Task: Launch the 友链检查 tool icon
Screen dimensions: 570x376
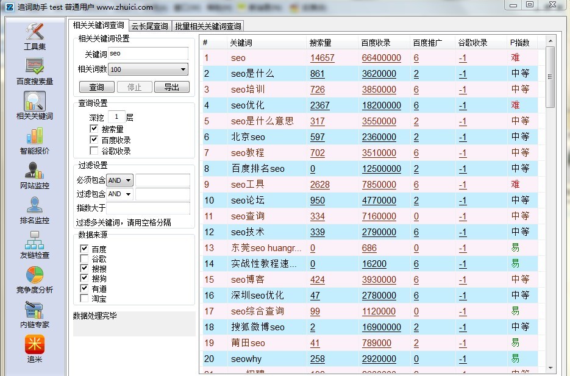Action: [x=35, y=240]
